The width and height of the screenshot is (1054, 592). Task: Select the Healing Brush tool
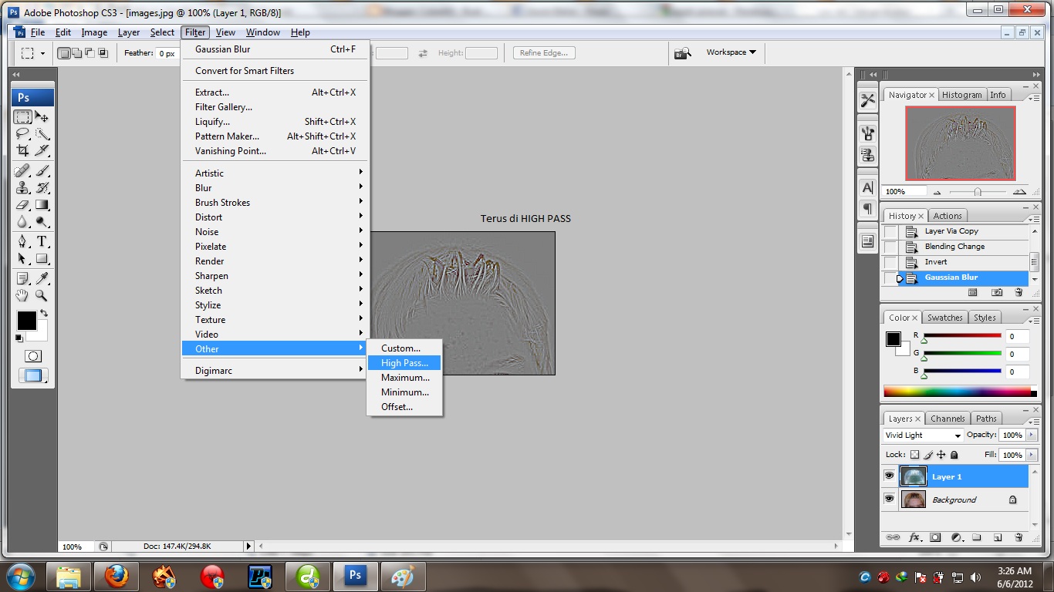[x=23, y=171]
